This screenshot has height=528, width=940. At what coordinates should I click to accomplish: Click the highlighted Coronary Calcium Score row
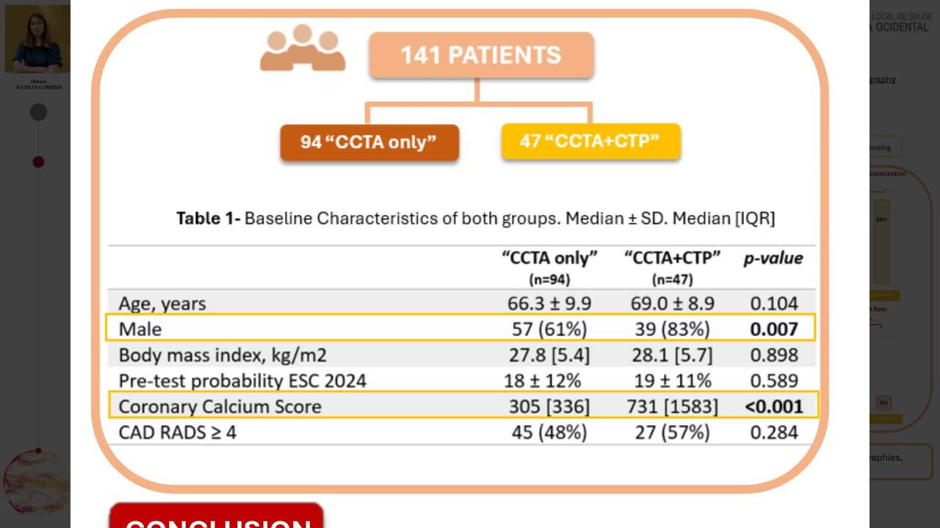tap(463, 406)
